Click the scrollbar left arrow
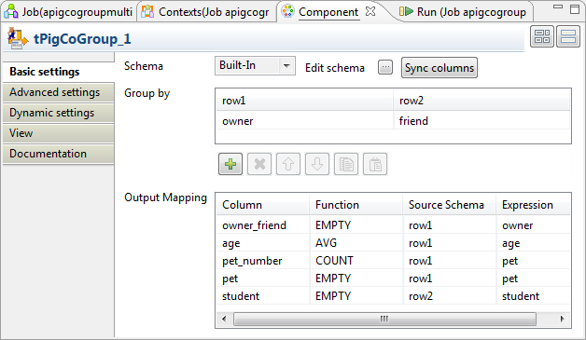 click(x=224, y=319)
